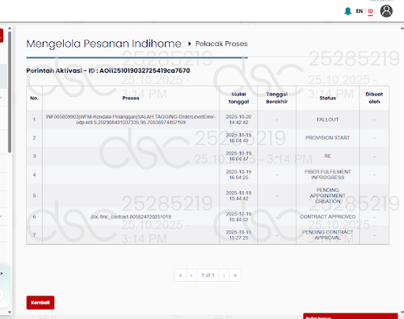Select 'CONTRACT APPROVED' status cell
Viewport: 404px width, 319px height.
pos(328,216)
